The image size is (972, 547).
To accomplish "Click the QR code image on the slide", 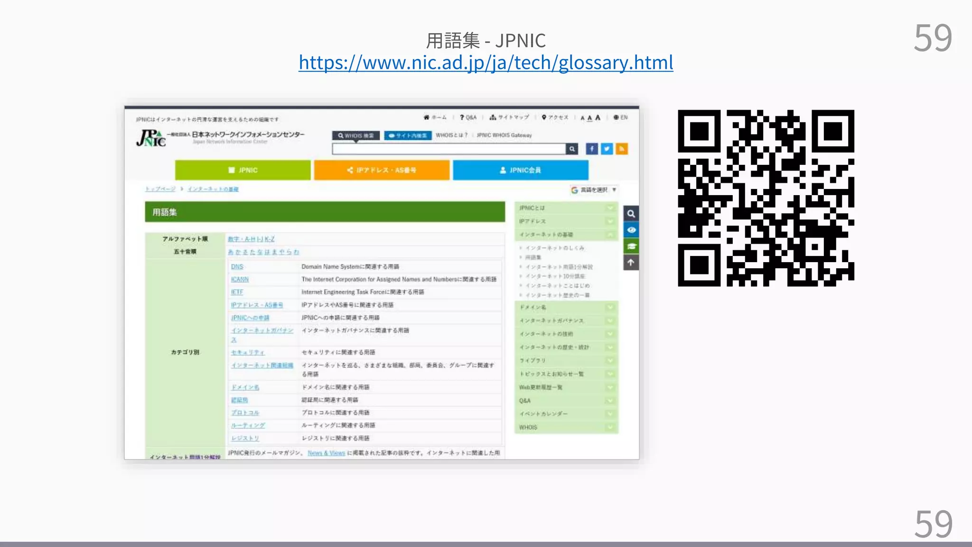I will coord(766,198).
